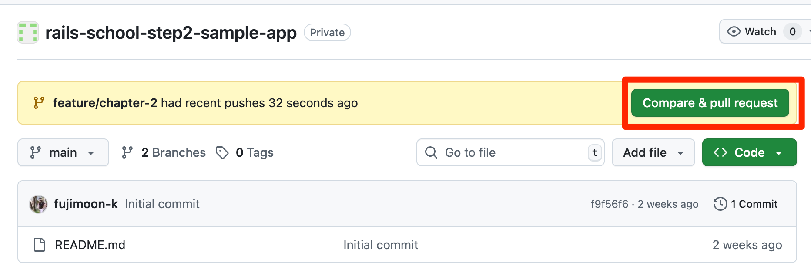Open the Add file dropdown
The width and height of the screenshot is (811, 270).
653,152
